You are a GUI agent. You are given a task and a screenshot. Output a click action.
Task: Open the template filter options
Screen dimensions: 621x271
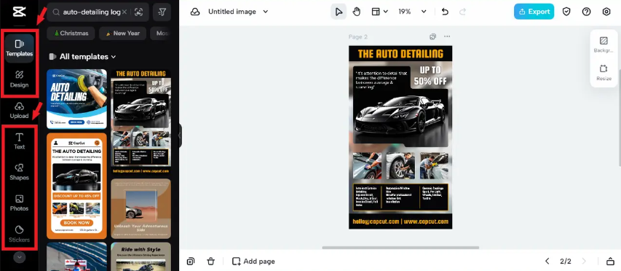click(162, 12)
